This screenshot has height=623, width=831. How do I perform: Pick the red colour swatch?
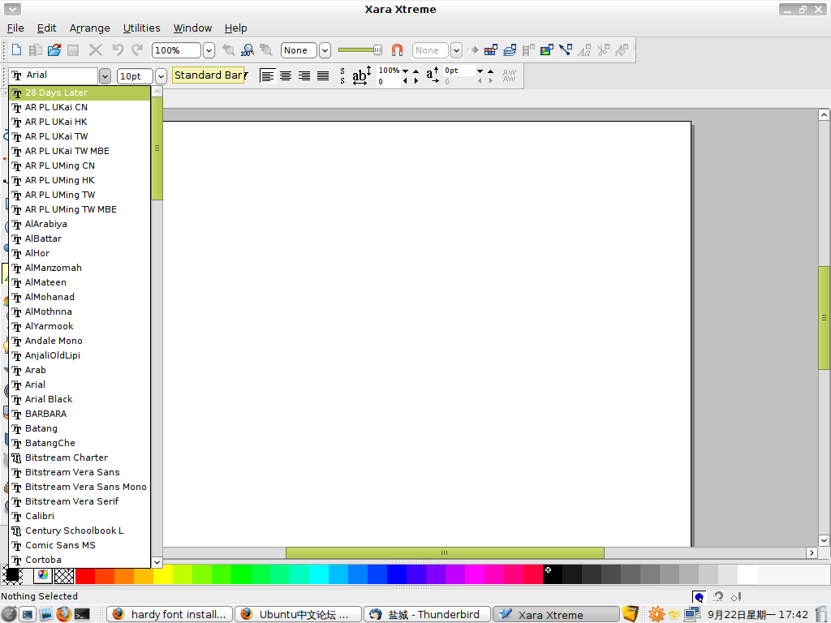tap(84, 575)
